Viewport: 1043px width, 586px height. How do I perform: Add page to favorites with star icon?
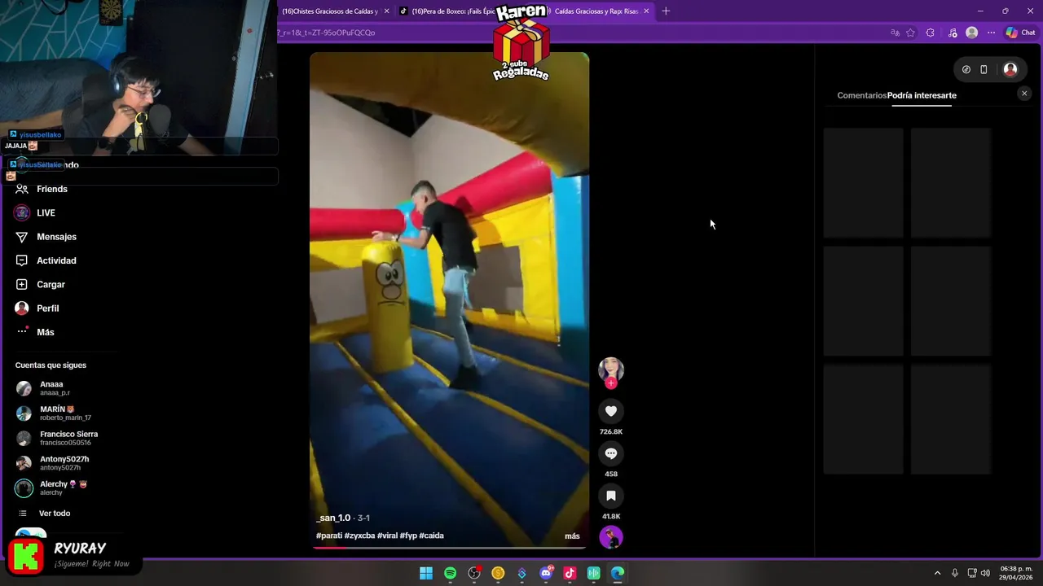(910, 33)
